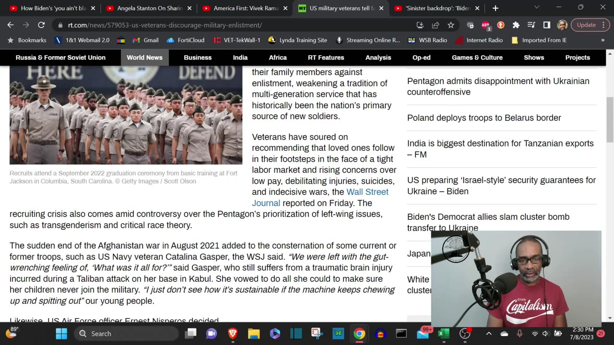The image size is (614, 345).
Task: View site information icon in address bar
Action: [x=60, y=25]
